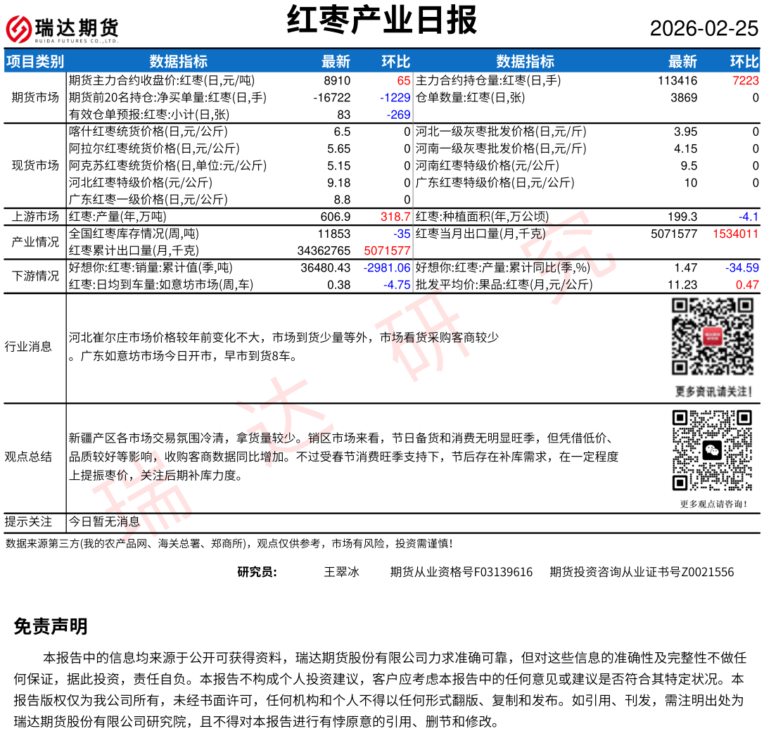764x731 pixels.
Task: Select the 项目类别 header cell
Action: (34, 61)
